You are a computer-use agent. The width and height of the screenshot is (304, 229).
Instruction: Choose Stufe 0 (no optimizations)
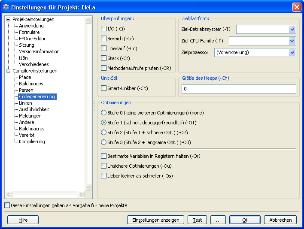[103, 113]
